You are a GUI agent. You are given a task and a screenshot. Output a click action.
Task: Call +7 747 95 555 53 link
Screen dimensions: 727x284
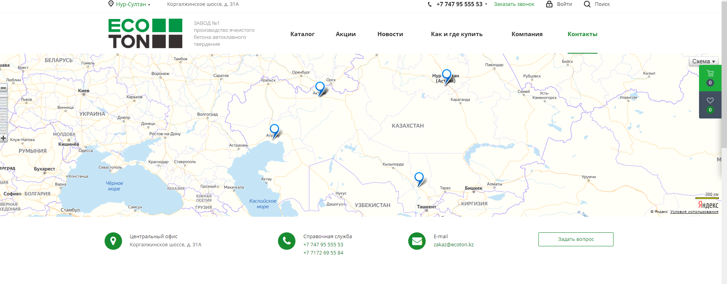click(323, 245)
